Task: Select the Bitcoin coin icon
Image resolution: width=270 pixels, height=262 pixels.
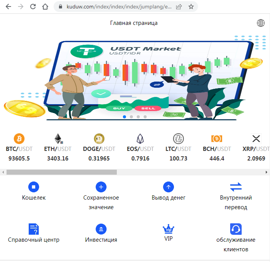Action: coord(19,139)
